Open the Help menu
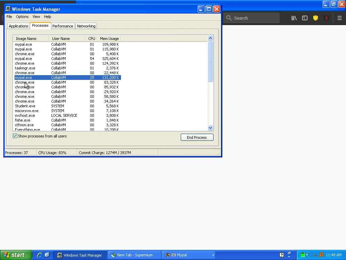The image size is (346, 260). pyautogui.click(x=47, y=17)
